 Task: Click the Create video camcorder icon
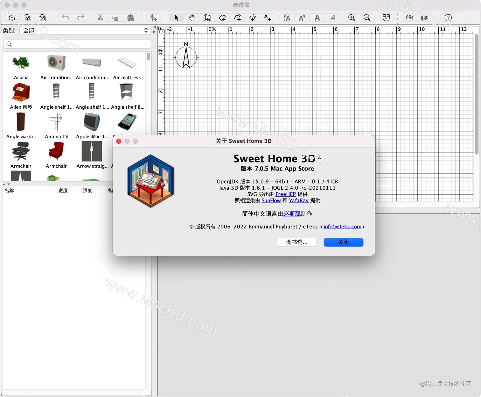pyautogui.click(x=425, y=18)
